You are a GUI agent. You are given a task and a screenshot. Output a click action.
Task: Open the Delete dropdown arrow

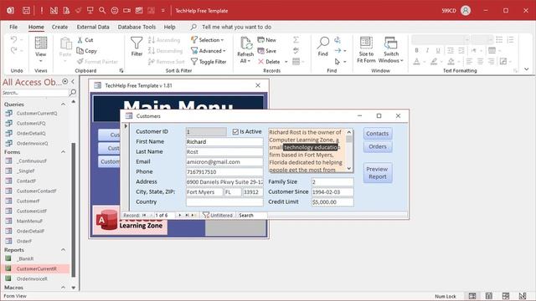(x=286, y=62)
